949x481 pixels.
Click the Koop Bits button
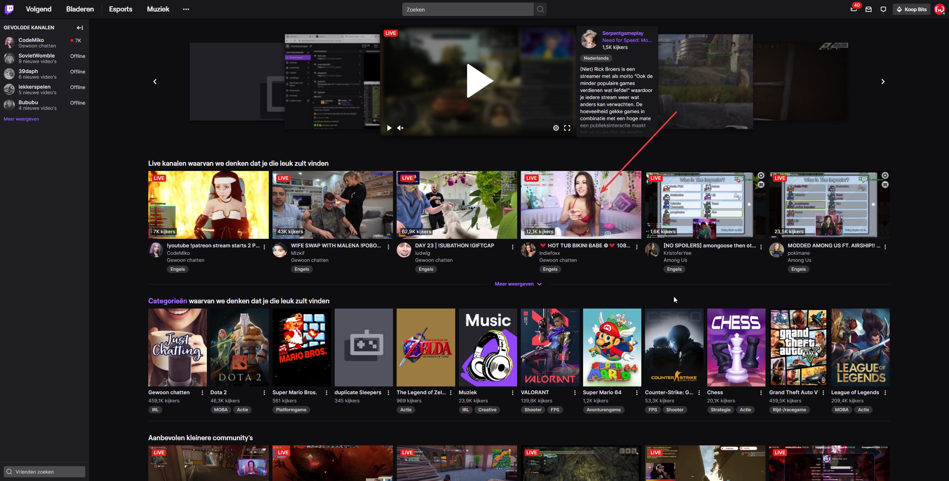point(911,9)
